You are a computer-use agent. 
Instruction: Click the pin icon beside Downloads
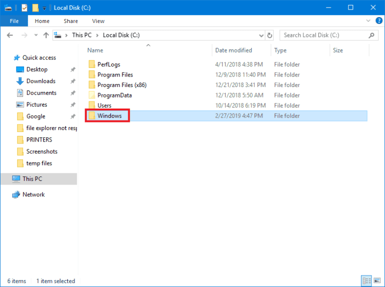click(x=73, y=81)
